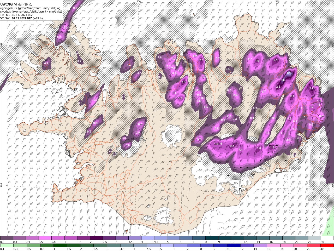This screenshot has height=251, width=334.
Task: Select the darkest blue rain legend swatch 10–12
Action: pyautogui.click(x=233, y=245)
